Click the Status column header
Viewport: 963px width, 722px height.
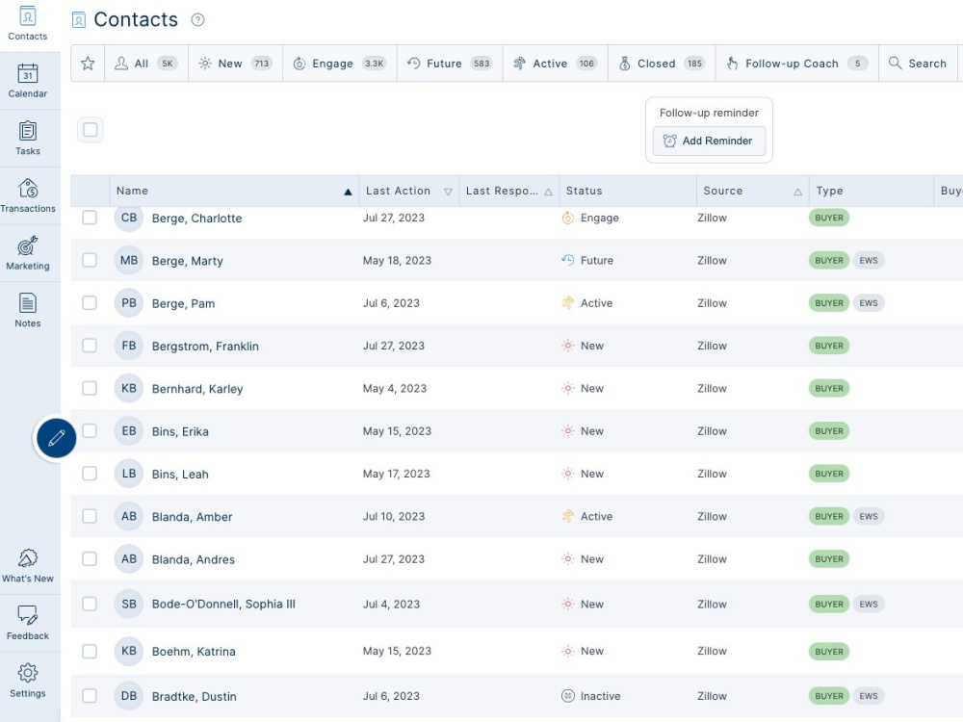628,191
